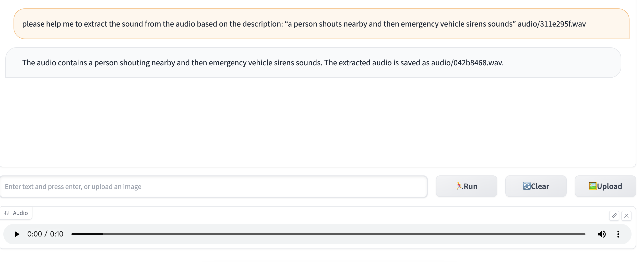Mute the audio player volume

click(x=602, y=234)
